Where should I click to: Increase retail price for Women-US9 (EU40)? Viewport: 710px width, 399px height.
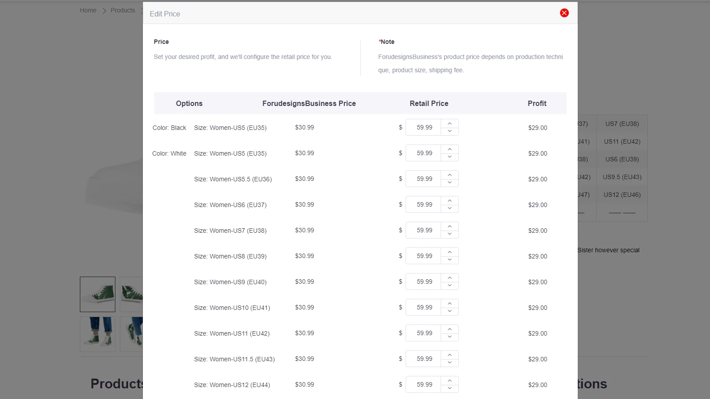[x=450, y=278]
